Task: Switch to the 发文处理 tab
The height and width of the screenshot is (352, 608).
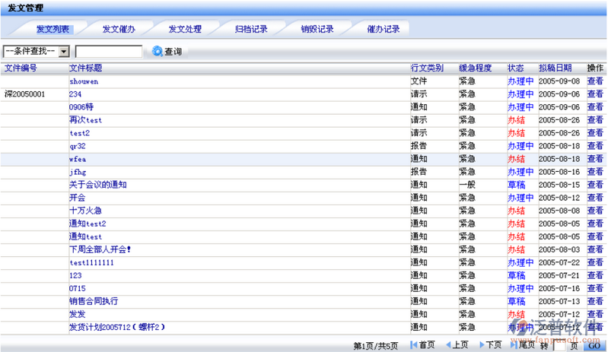Action: 185,29
